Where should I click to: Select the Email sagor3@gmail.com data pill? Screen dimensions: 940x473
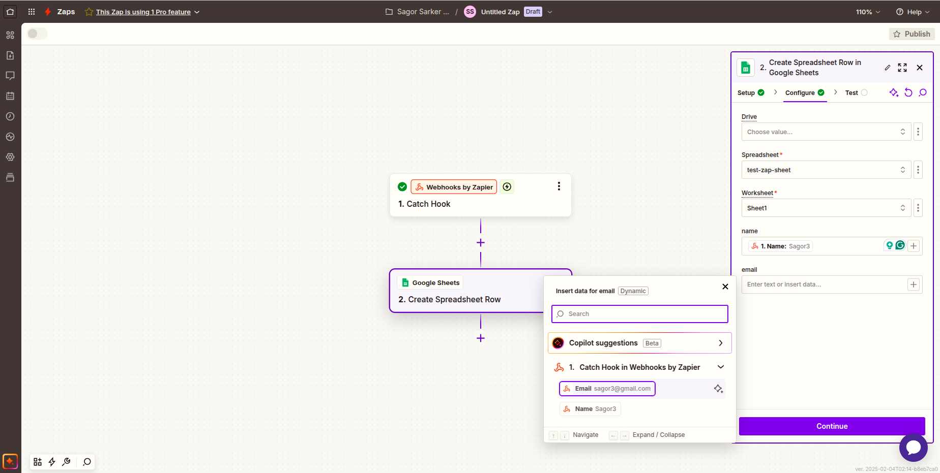pyautogui.click(x=607, y=389)
